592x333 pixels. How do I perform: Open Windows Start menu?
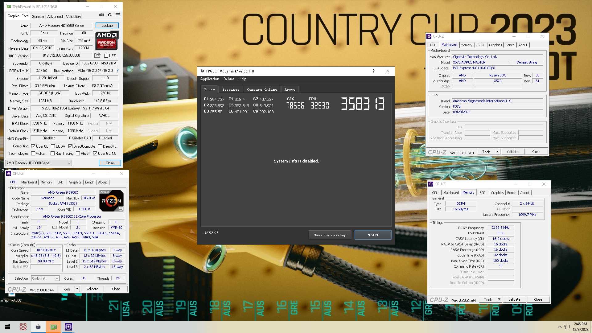click(x=7, y=327)
